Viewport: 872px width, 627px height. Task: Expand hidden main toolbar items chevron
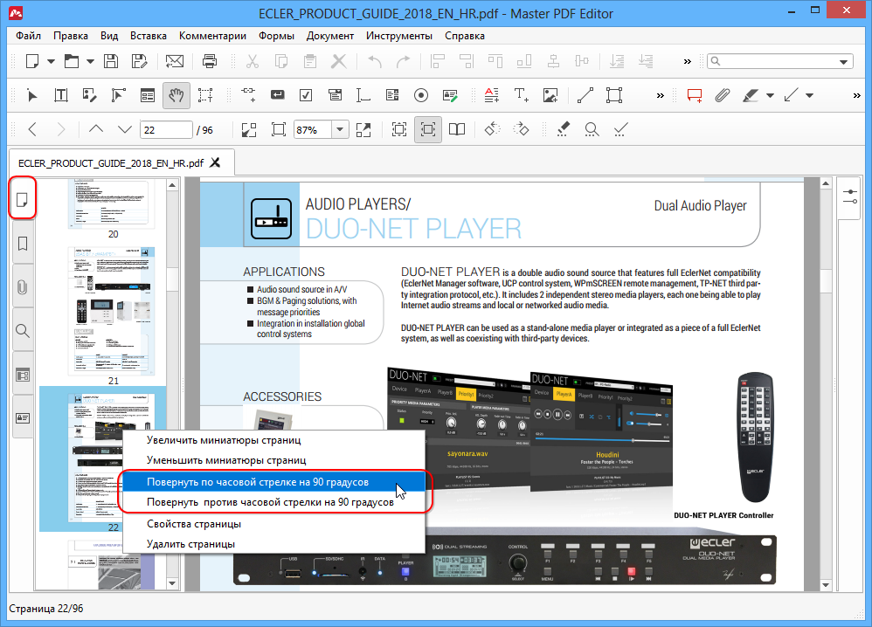point(688,61)
